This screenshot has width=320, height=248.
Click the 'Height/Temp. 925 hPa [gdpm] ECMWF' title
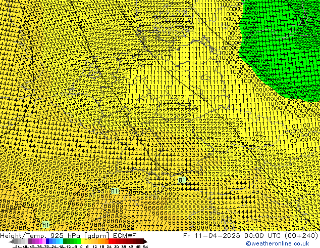(68, 235)
